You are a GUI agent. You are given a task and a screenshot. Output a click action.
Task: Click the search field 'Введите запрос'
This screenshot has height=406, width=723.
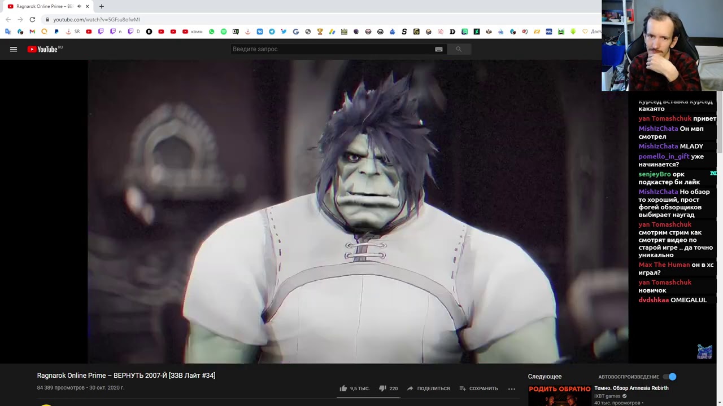point(333,49)
